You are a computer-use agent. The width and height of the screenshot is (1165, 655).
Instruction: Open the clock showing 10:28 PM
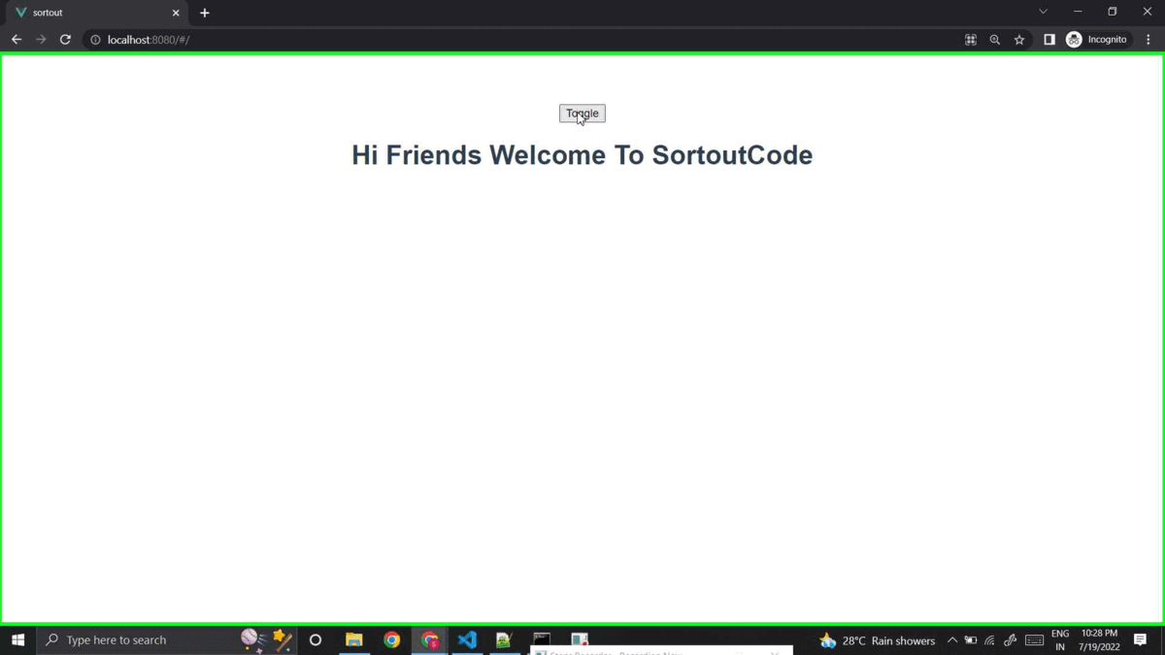pos(1099,640)
